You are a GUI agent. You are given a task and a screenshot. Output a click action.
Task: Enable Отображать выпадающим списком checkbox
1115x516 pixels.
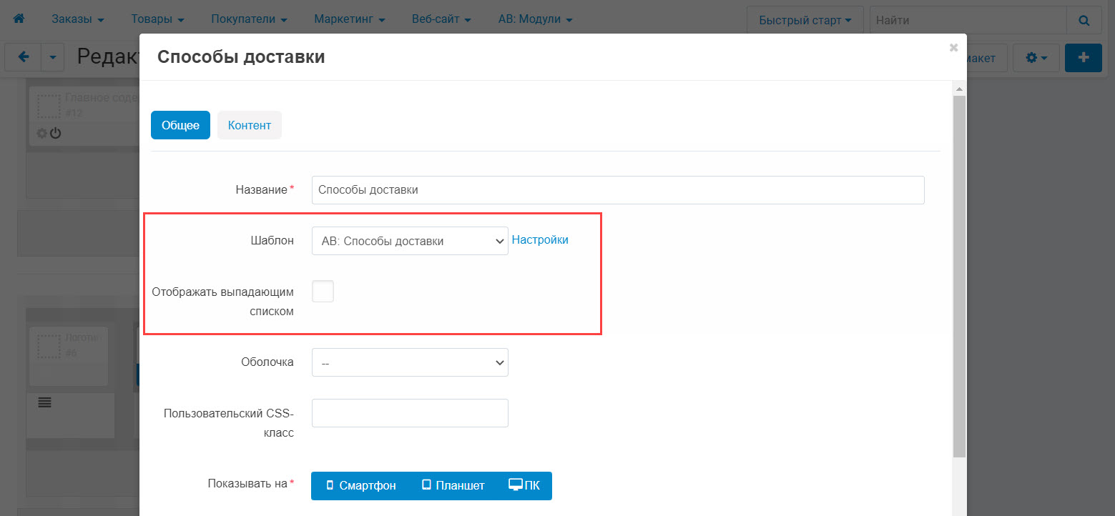(x=323, y=292)
